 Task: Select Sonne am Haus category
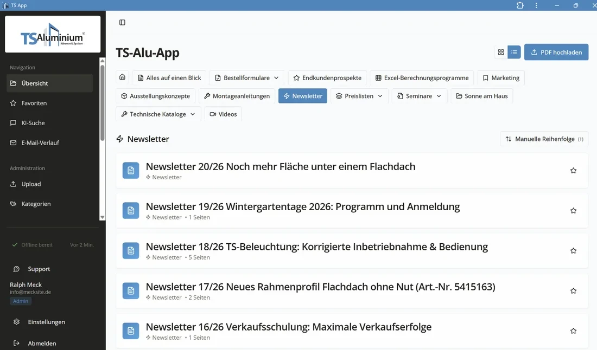pyautogui.click(x=481, y=96)
